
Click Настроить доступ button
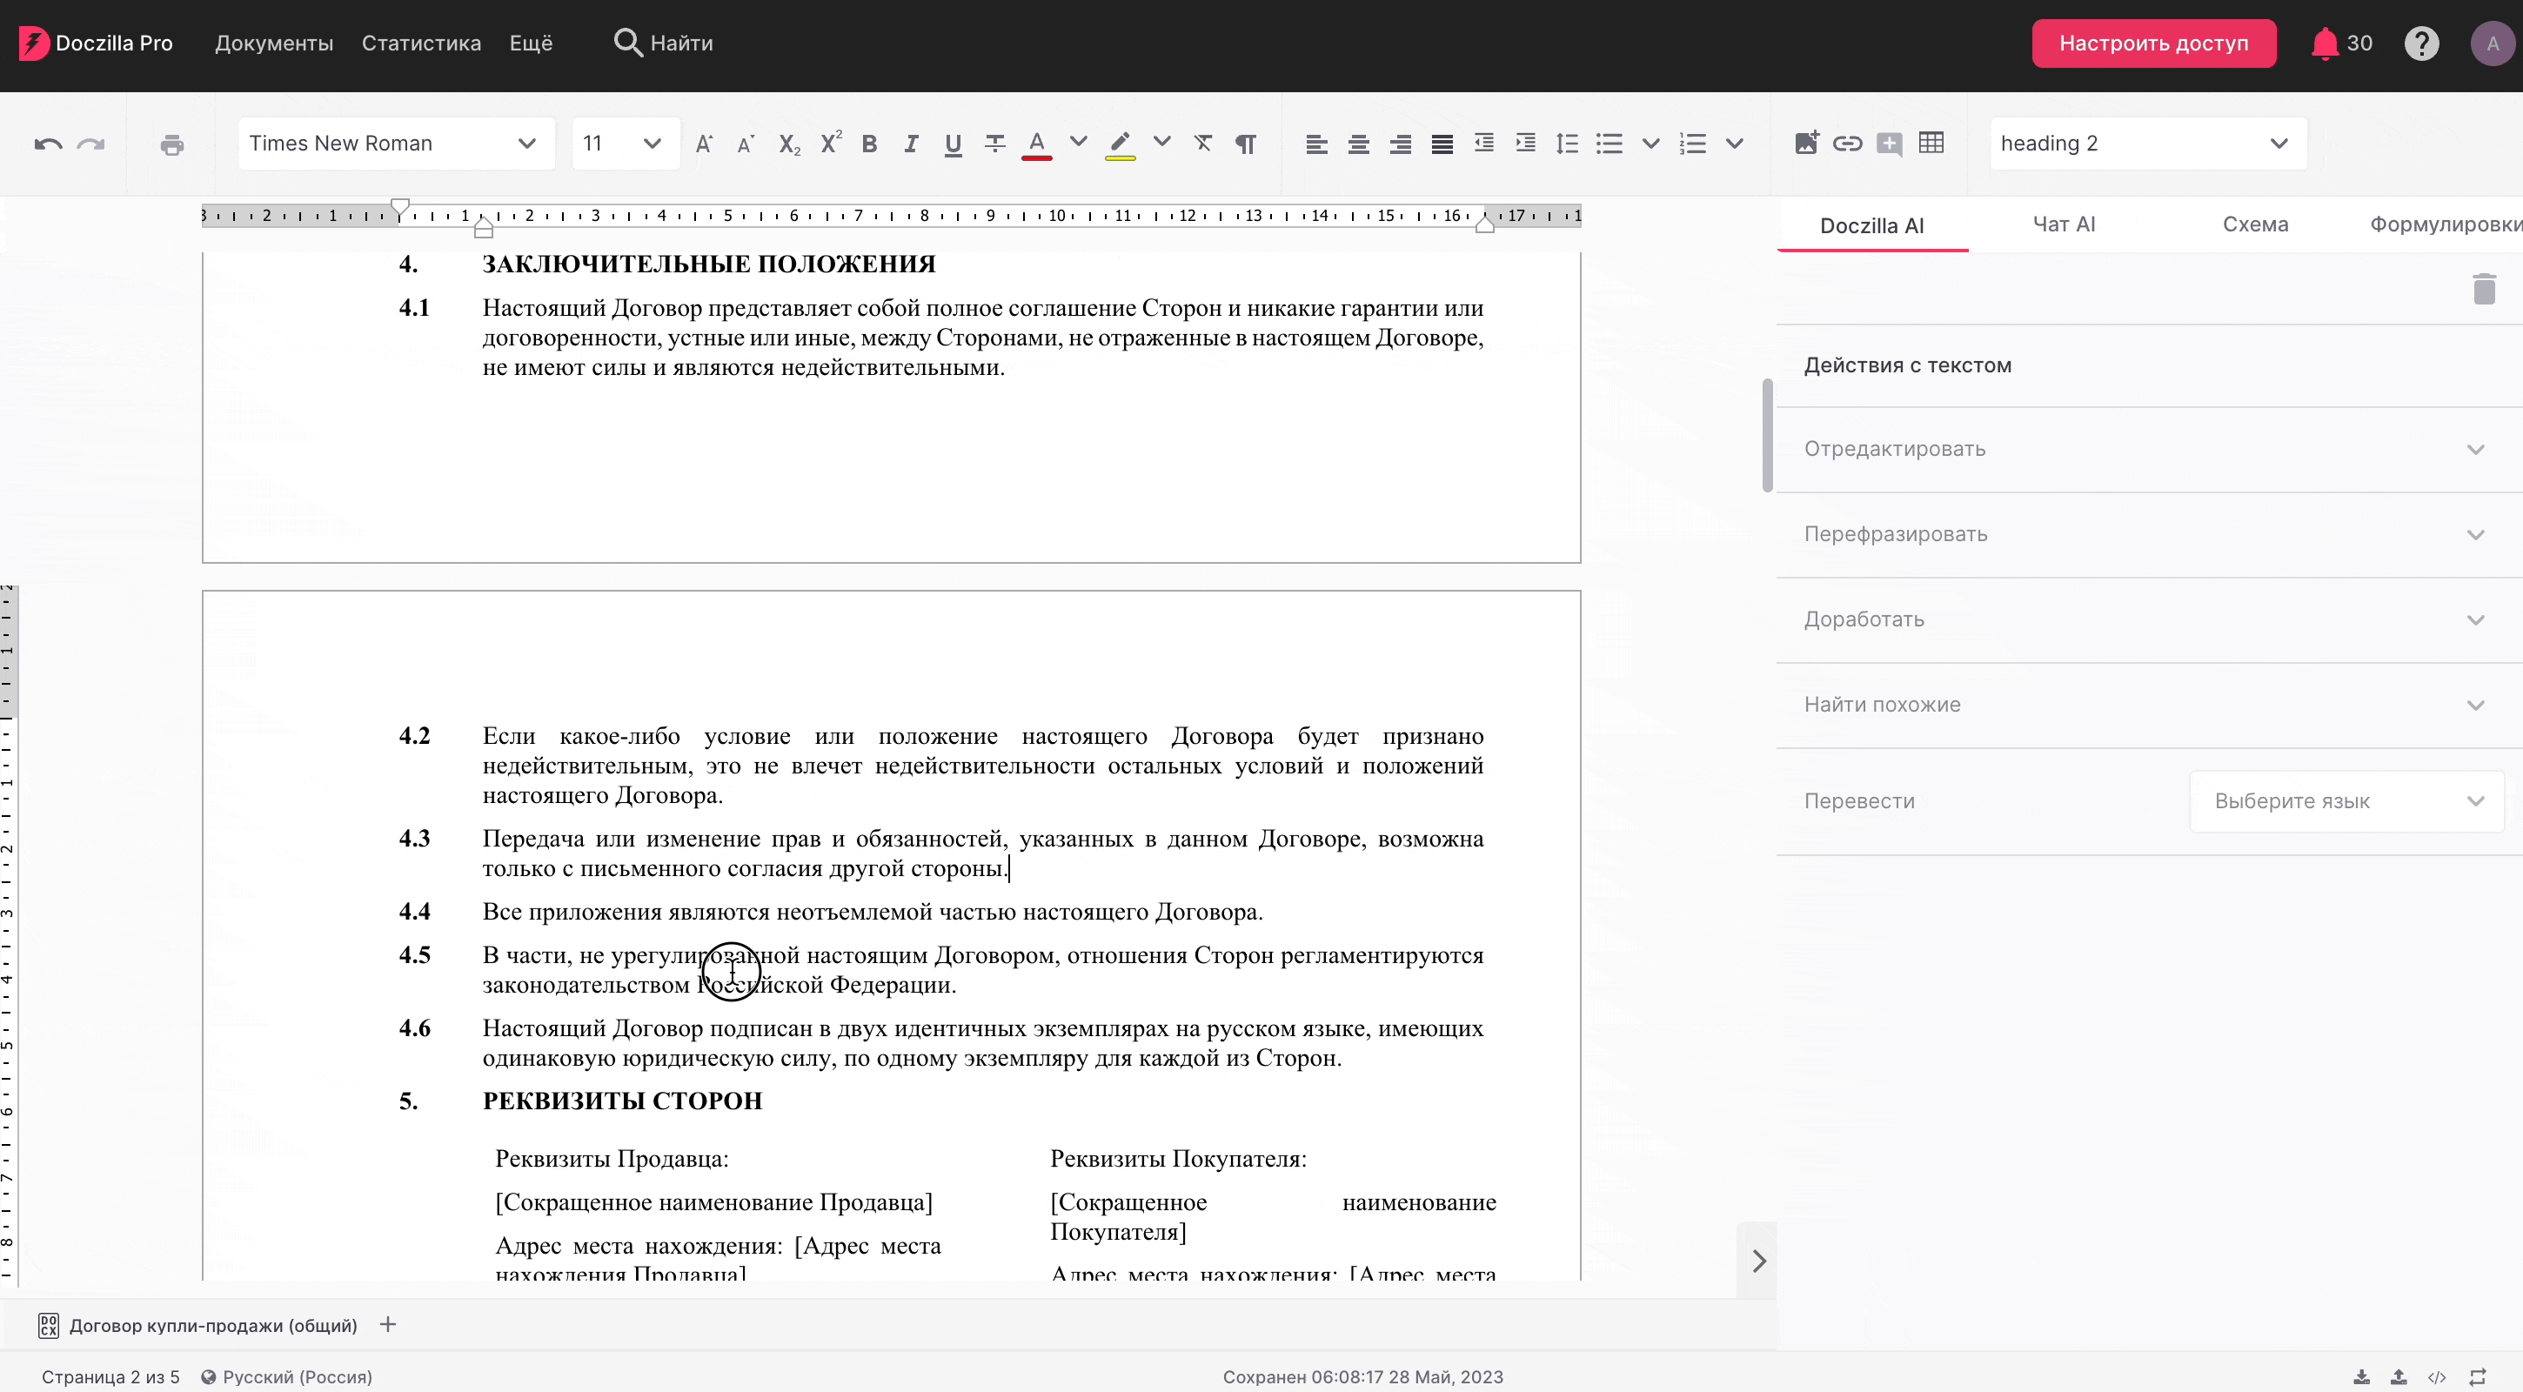(x=2152, y=43)
